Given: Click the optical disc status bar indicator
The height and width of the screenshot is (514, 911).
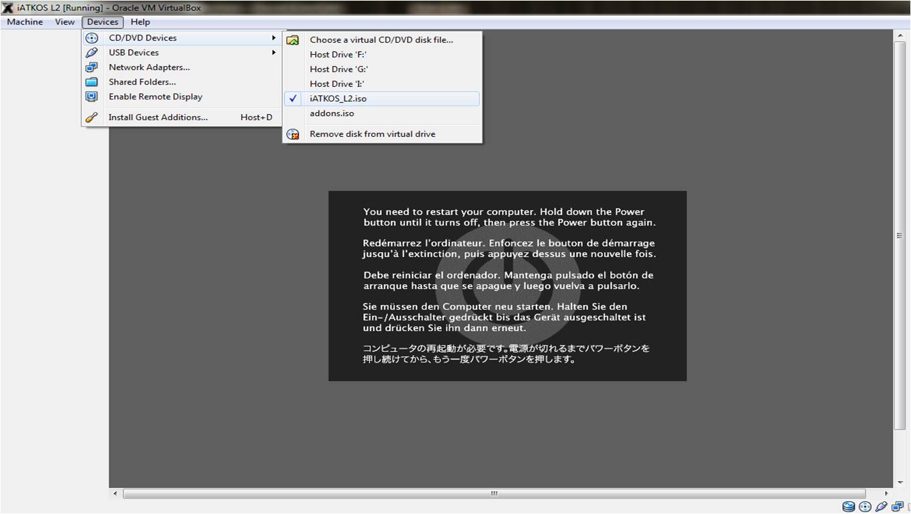Looking at the screenshot, I should pos(865,507).
